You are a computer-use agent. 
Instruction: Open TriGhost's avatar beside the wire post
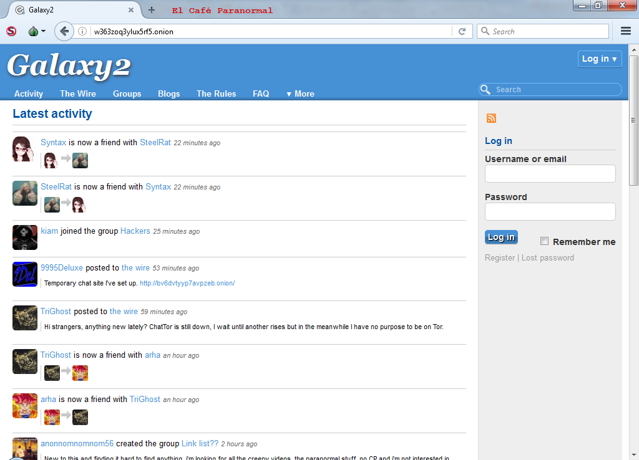pos(24,318)
